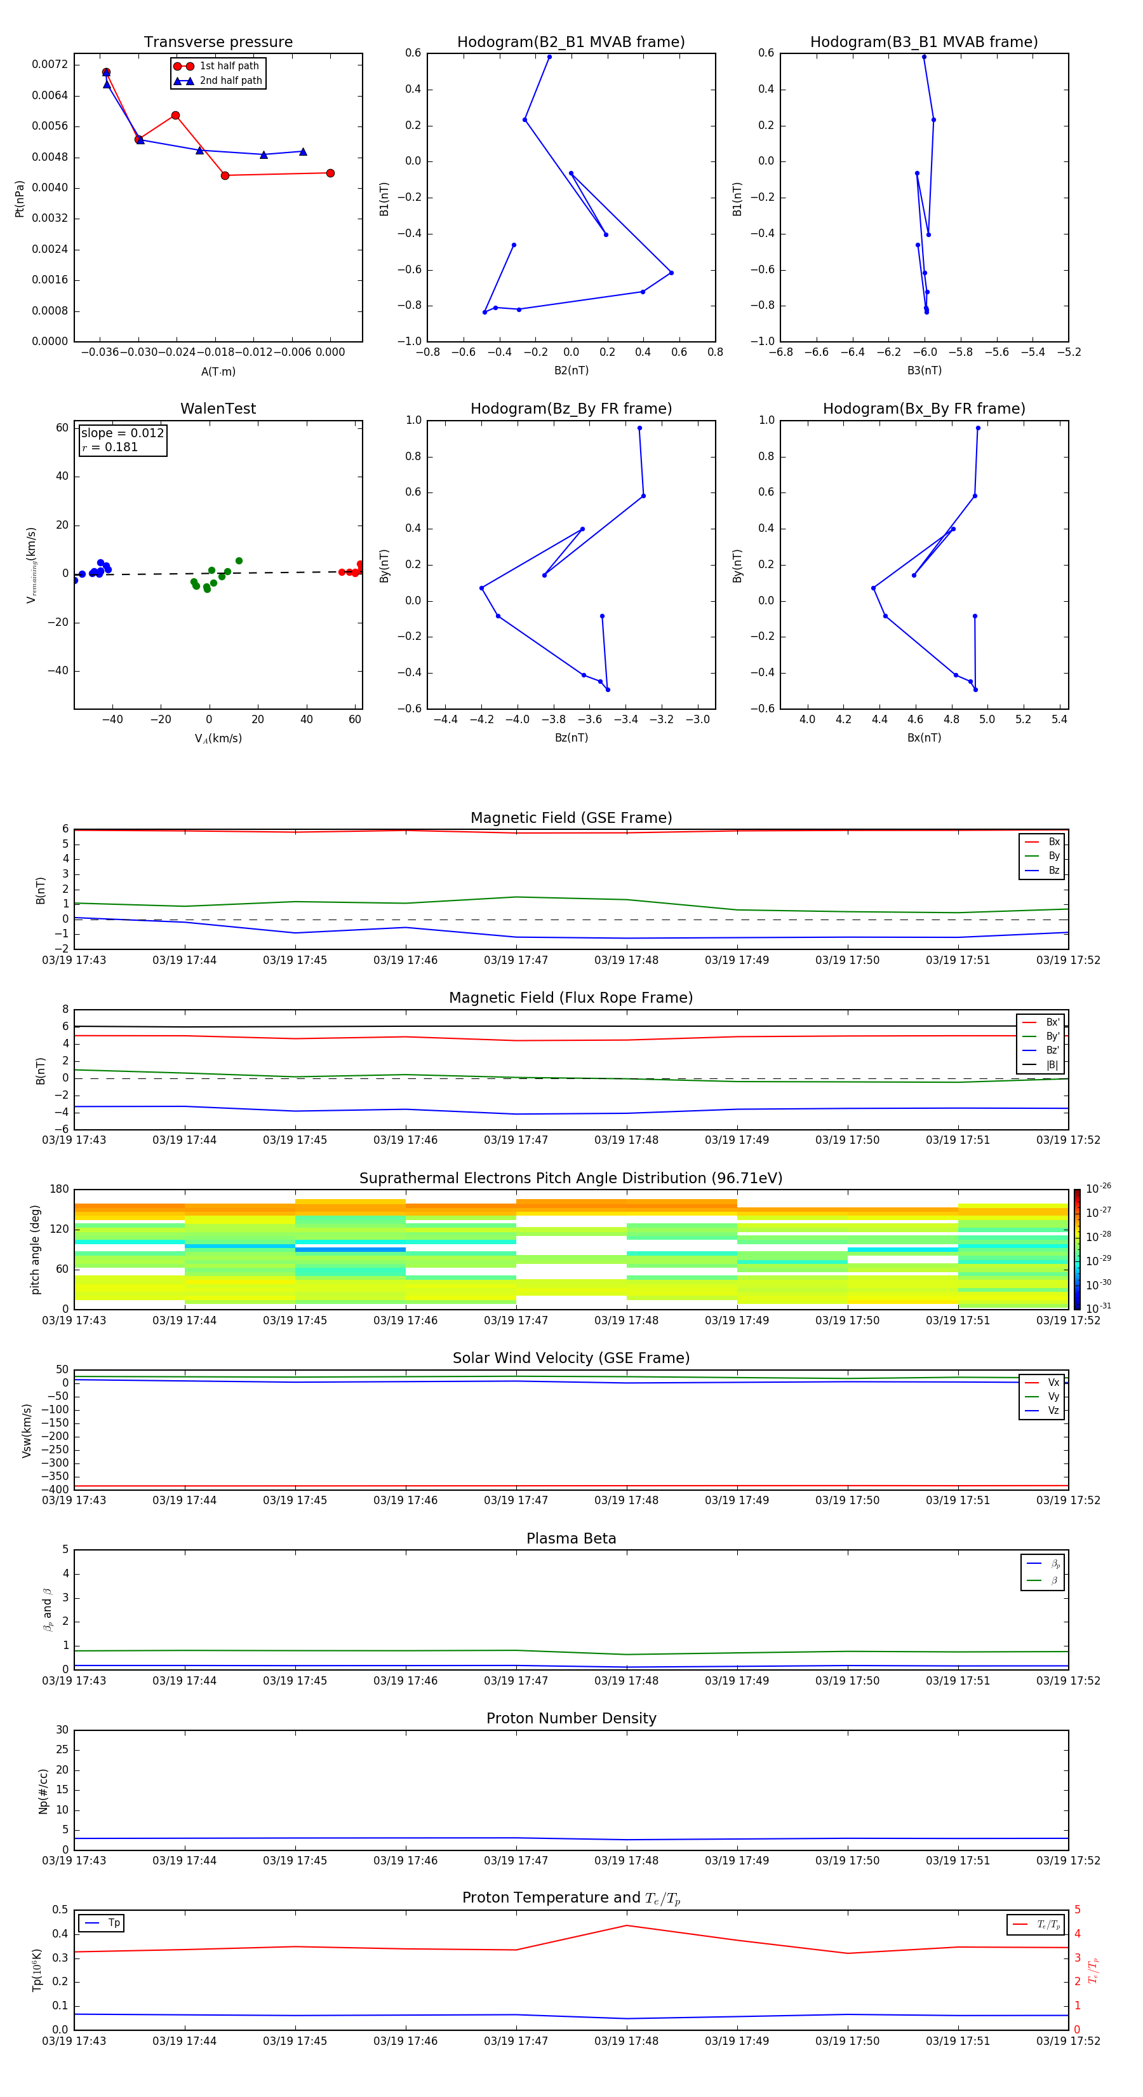The height and width of the screenshot is (2097, 1143).
Task: Click 'Proton Temperature and Te/Tp' title
Action: 571,1898
